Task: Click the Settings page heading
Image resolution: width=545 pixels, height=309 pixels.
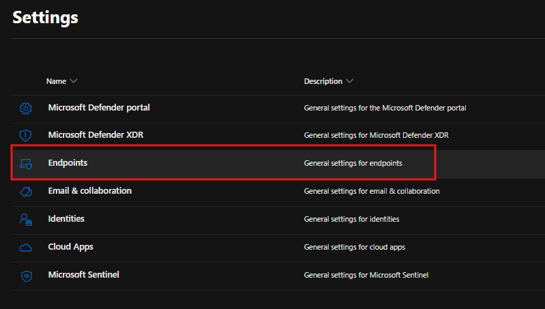Action: (x=45, y=17)
